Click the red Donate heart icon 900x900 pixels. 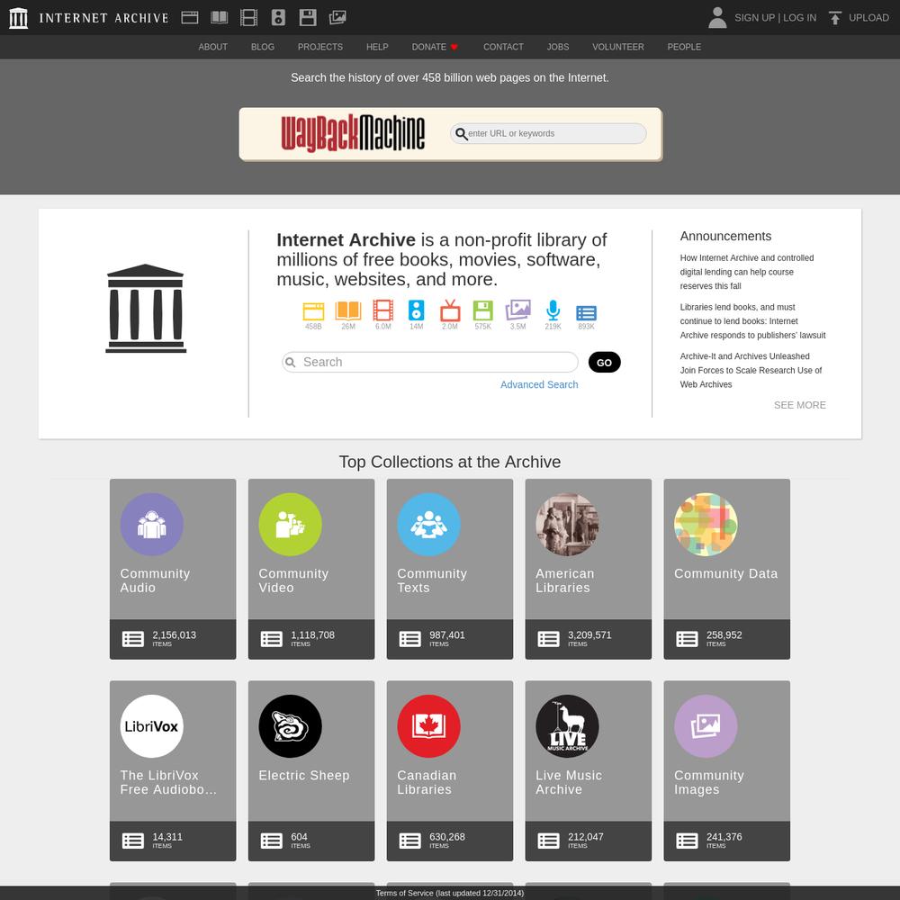pyautogui.click(x=454, y=47)
